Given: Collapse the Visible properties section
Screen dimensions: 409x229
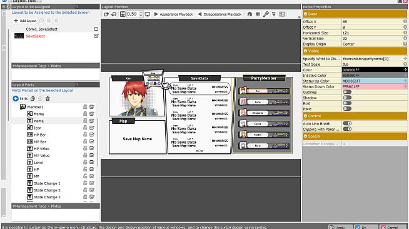Looking at the screenshot, I should [x=305, y=51].
